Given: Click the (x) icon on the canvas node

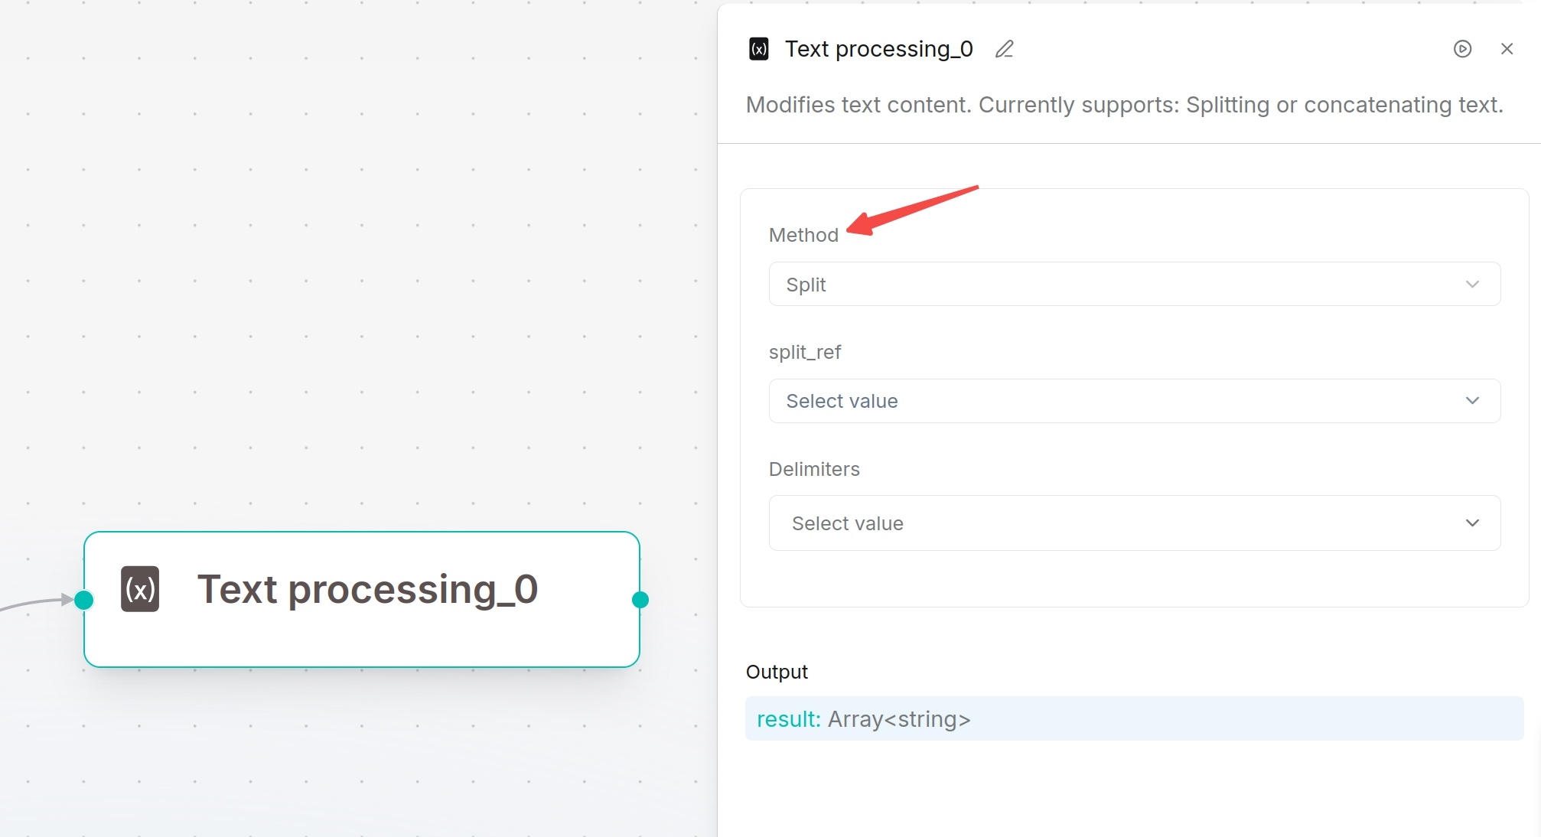Looking at the screenshot, I should tap(140, 588).
